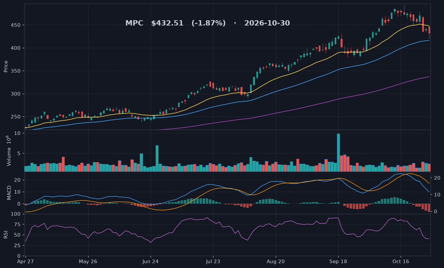The width and height of the screenshot is (444, 268).
Task: Click the Price axis title
Action: 6,66
